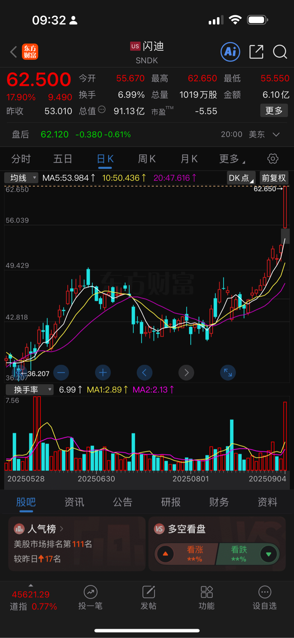The height and width of the screenshot is (638, 294).
Task: Open the 东方财富 app logo
Action: point(30,52)
